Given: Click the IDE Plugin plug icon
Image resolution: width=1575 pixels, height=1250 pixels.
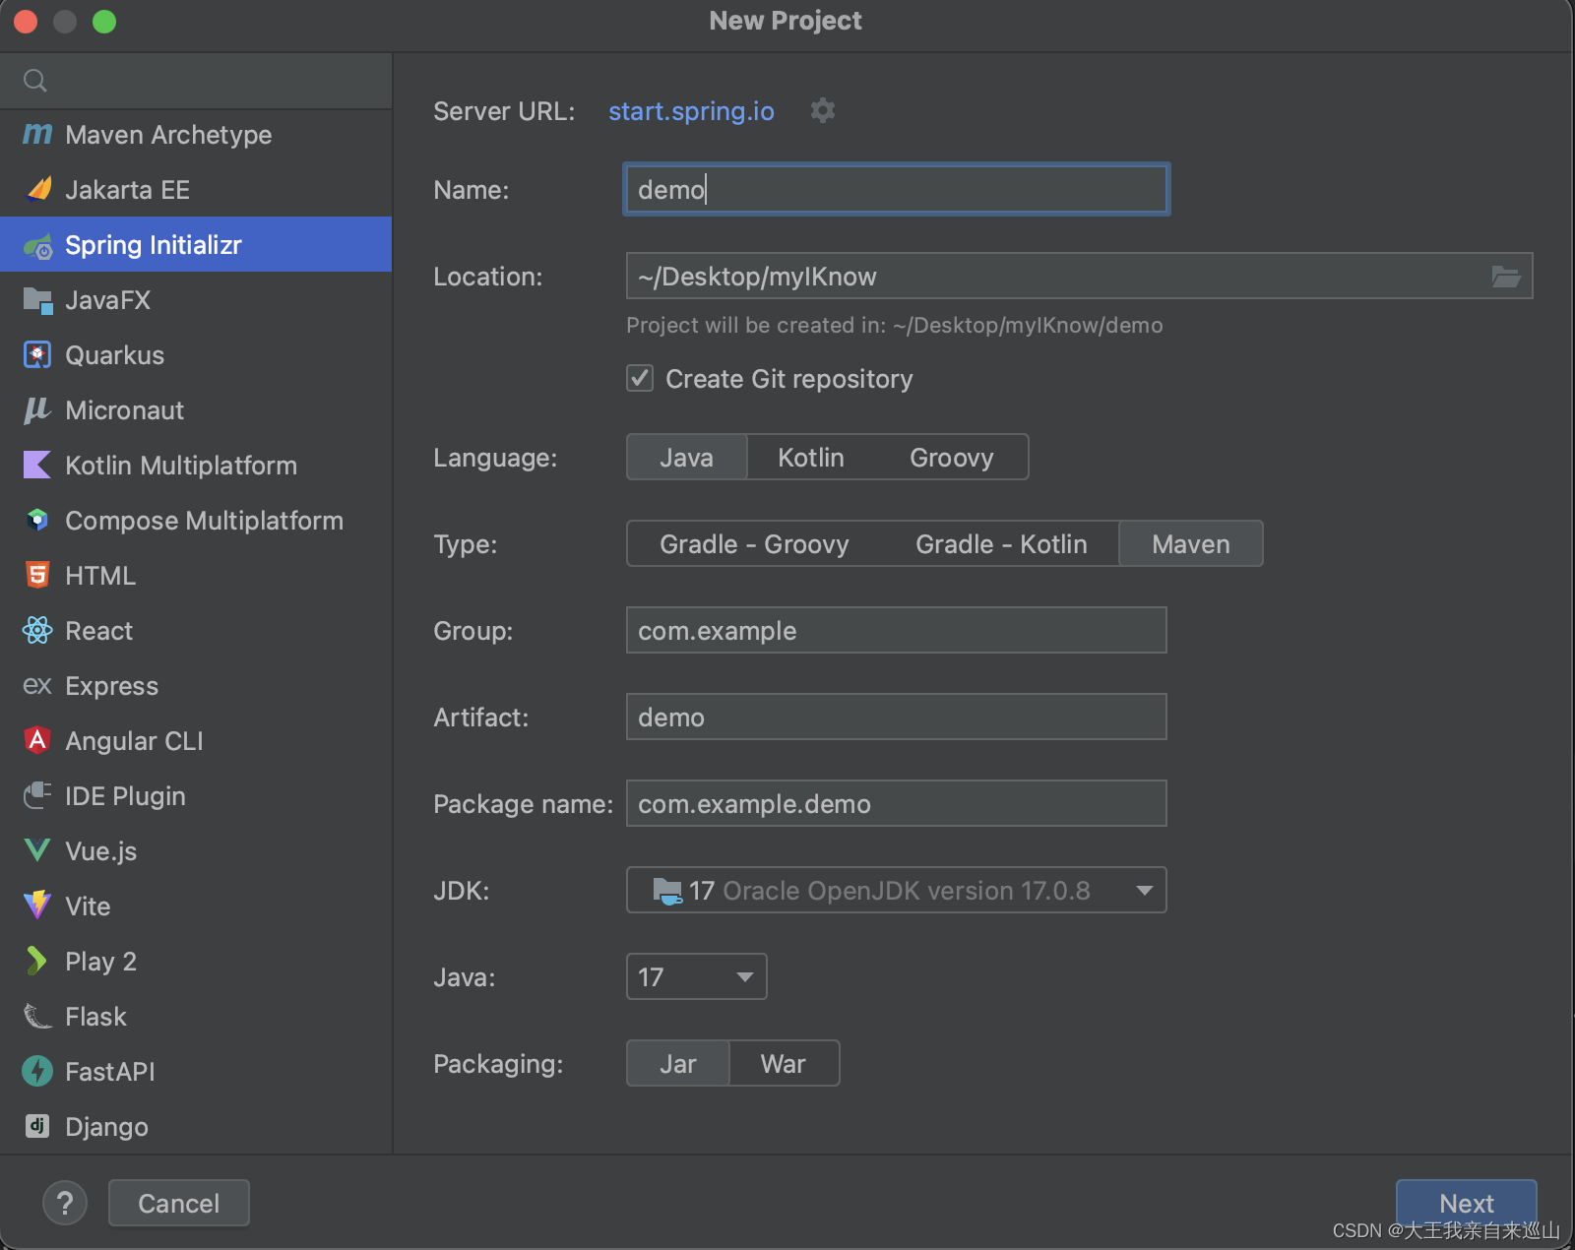Looking at the screenshot, I should point(37,795).
